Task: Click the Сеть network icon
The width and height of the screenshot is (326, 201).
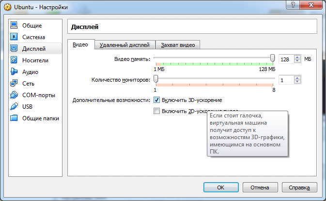Action: tap(14, 83)
